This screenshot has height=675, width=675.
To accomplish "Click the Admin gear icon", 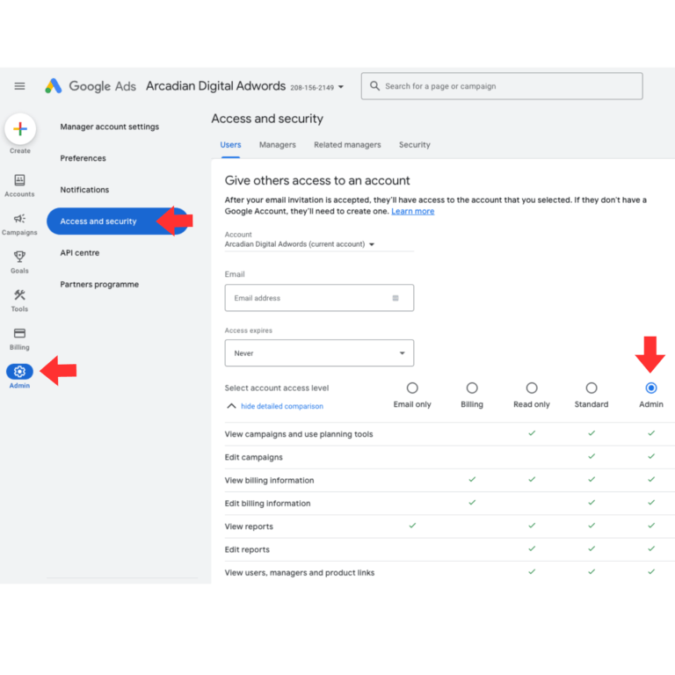I will tap(19, 372).
